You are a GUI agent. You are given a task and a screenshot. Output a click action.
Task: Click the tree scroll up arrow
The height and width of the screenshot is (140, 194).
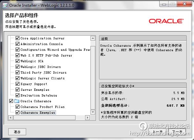tap(93, 38)
